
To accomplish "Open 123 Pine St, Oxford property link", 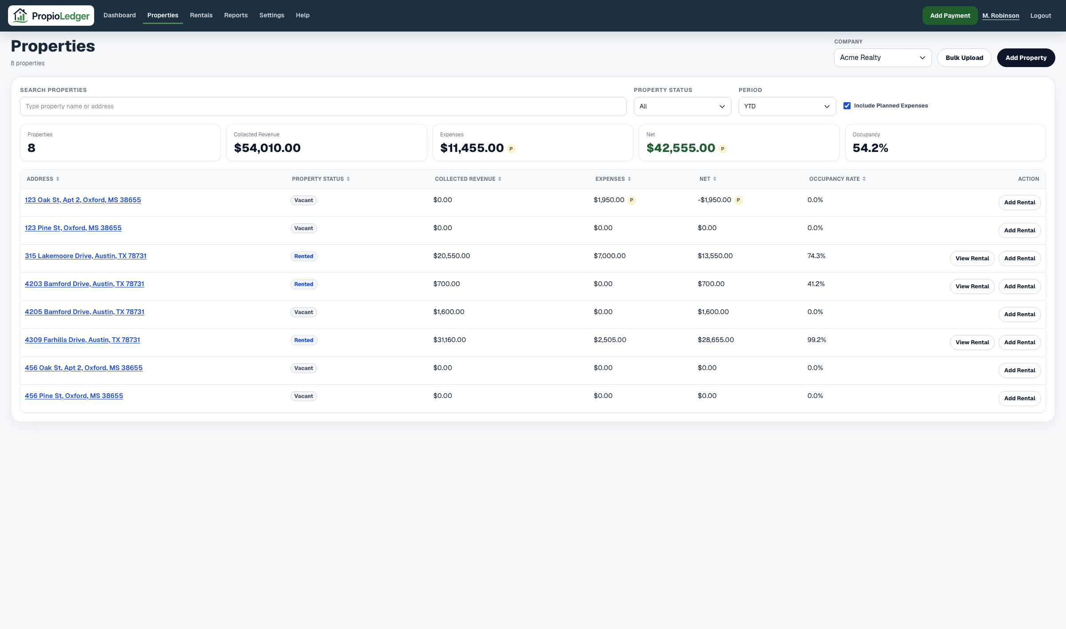I will click(x=73, y=228).
